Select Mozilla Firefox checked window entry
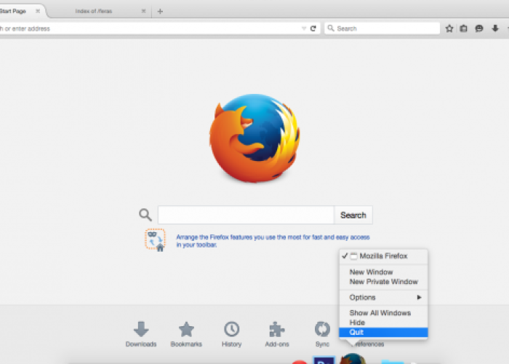 [384, 256]
